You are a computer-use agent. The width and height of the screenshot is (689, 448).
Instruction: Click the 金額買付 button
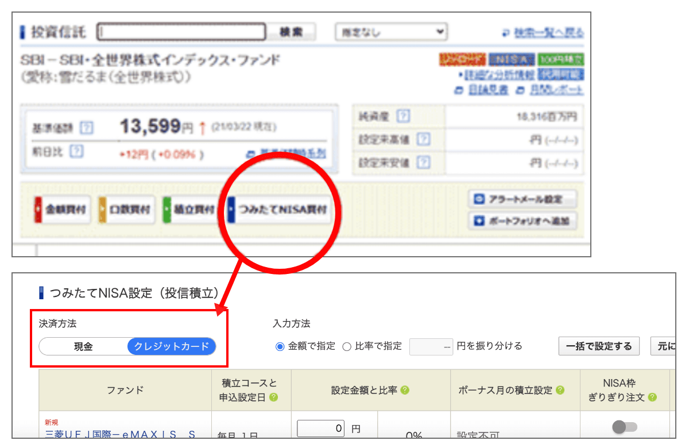61,210
